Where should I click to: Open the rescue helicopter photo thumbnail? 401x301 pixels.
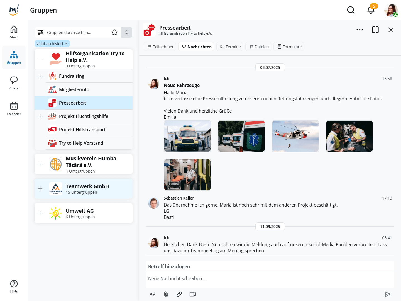pos(295,136)
